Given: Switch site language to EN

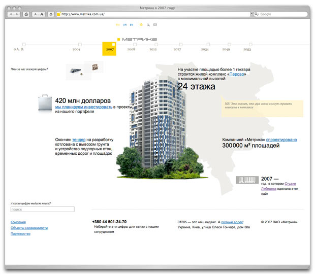Looking at the screenshot, I should (132, 24).
